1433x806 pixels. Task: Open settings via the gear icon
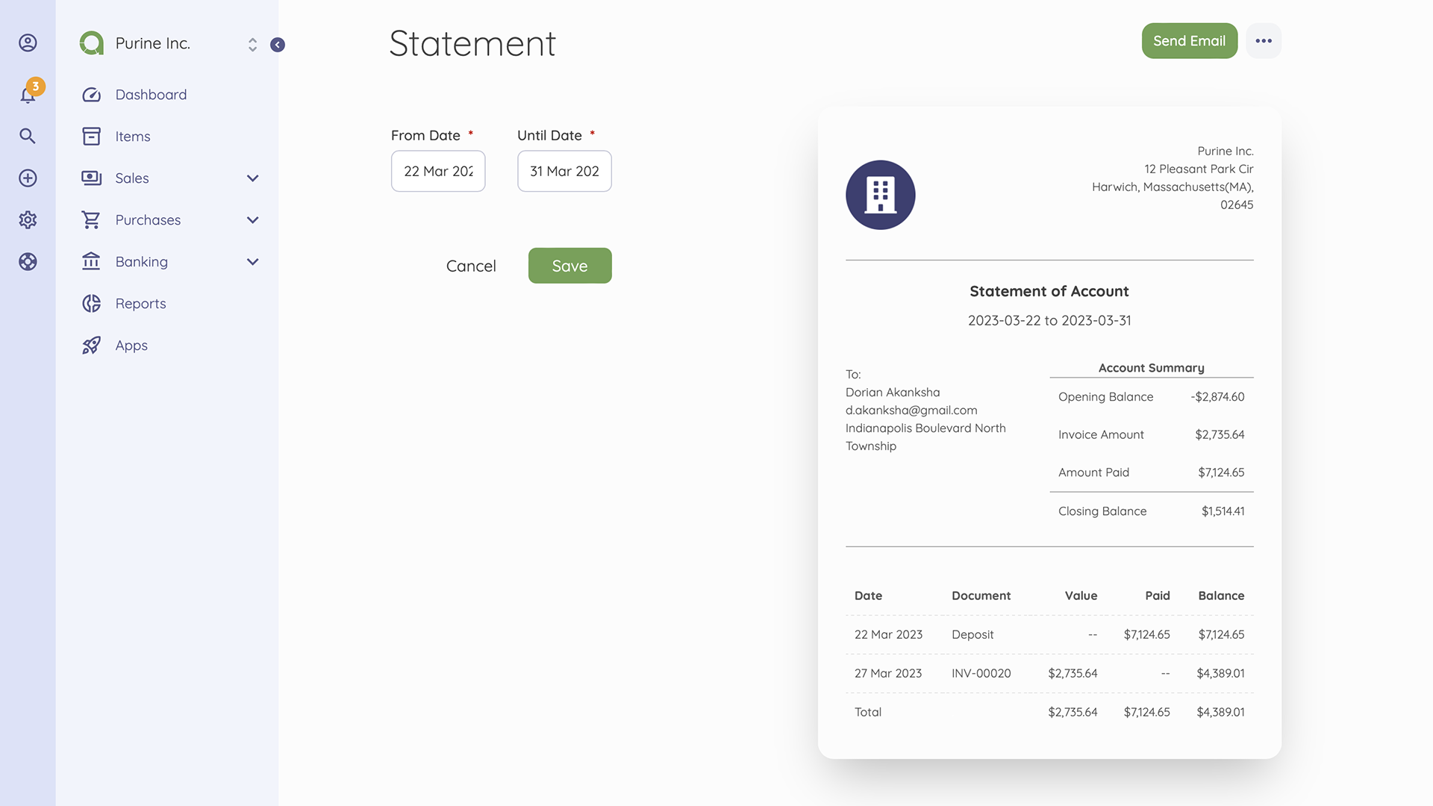[28, 219]
